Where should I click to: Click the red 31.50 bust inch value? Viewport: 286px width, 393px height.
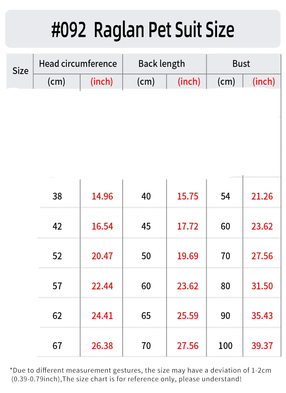pyautogui.click(x=262, y=286)
